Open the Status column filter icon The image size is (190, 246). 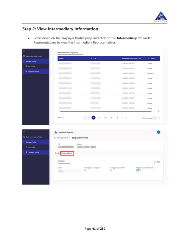tap(148, 58)
